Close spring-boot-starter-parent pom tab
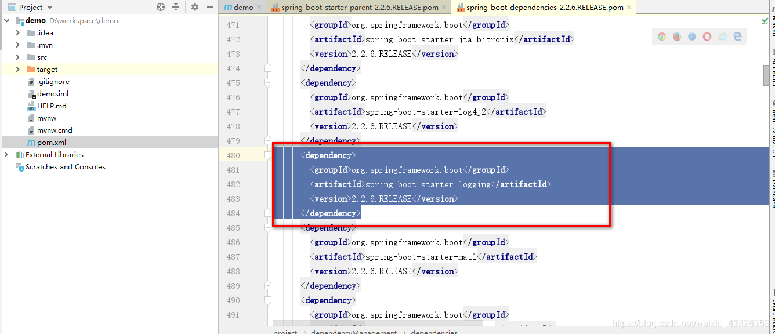Screen dimensions: 775x334 (x=444, y=8)
